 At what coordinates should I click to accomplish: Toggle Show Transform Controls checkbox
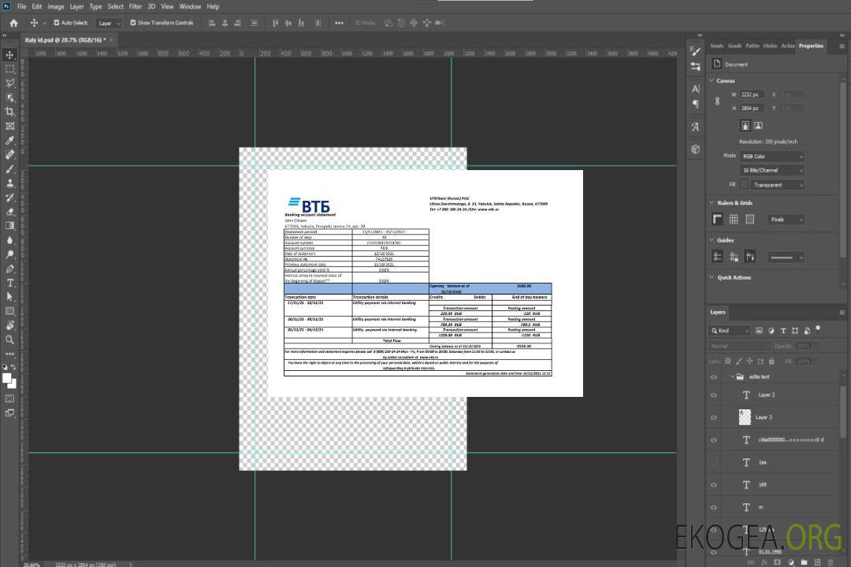coord(133,23)
